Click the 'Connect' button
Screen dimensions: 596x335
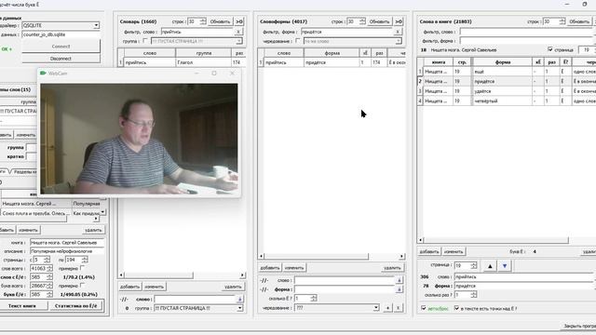61,47
